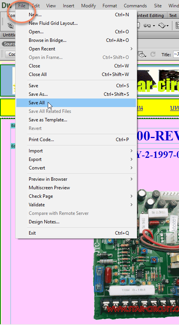179x325 pixels.
Task: Choose Close from the File menu
Action: click(x=76, y=66)
